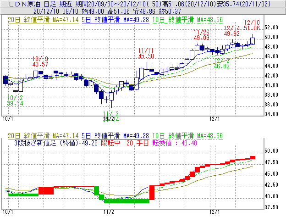The image size is (286, 217).
Task: Click the 始49.00 opening price in header
Action: (x=93, y=11)
